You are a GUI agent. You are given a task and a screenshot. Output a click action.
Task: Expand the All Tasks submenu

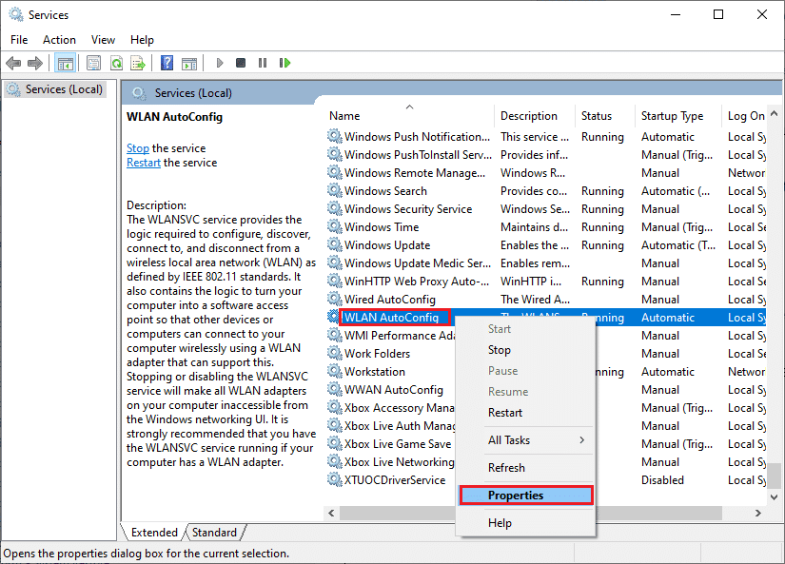coord(522,439)
